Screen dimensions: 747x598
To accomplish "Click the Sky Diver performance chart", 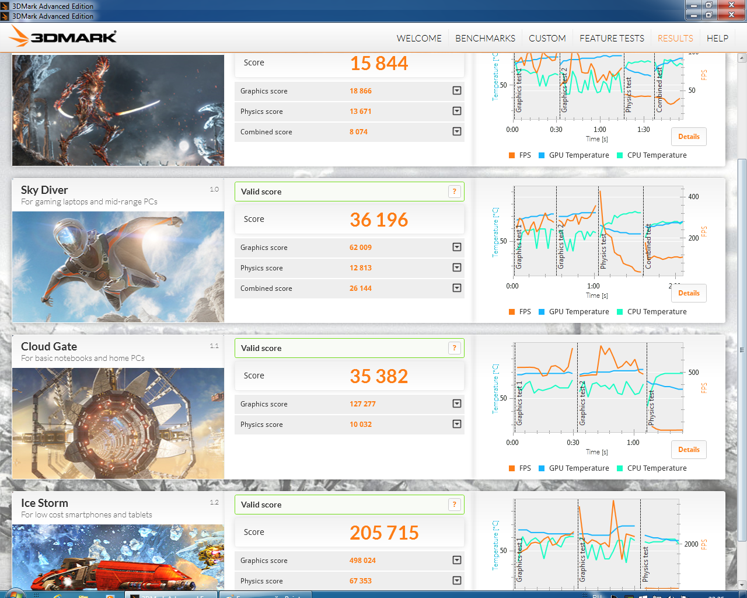I will (598, 231).
